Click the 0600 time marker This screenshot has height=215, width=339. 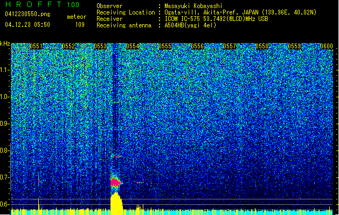coord(327,46)
